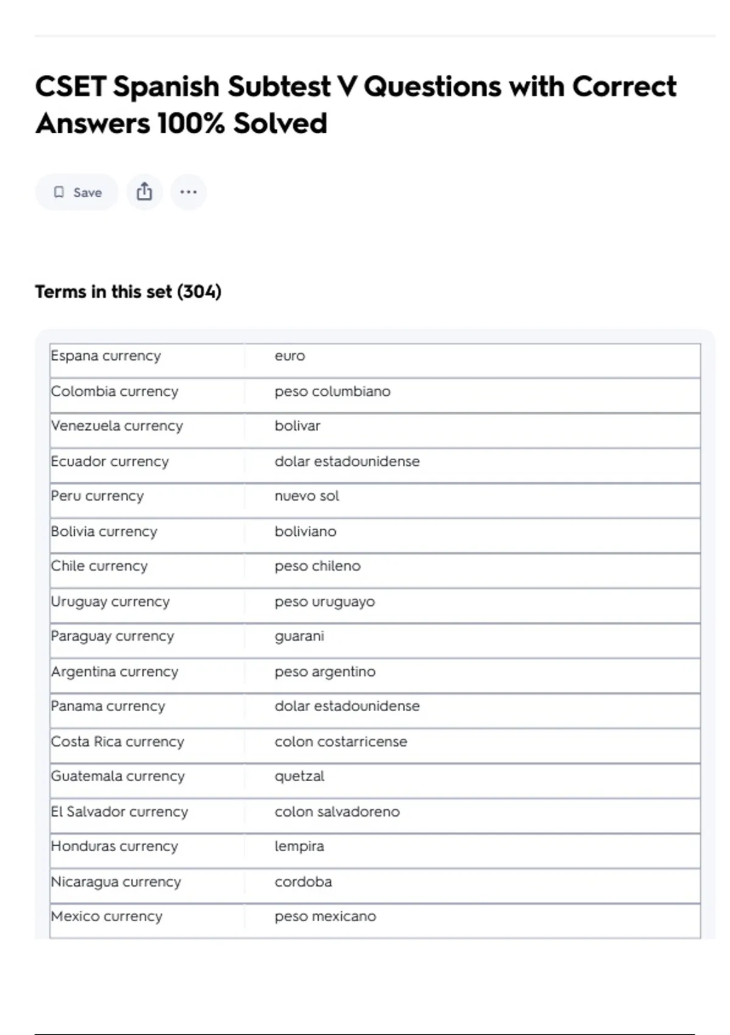Click the 'quetzal' definition cell

pyautogui.click(x=299, y=776)
